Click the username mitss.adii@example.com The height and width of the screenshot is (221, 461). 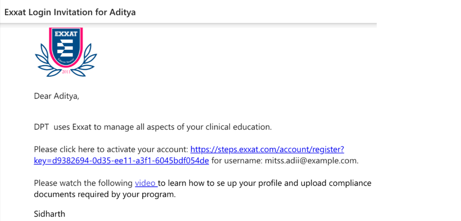pyautogui.click(x=310, y=160)
